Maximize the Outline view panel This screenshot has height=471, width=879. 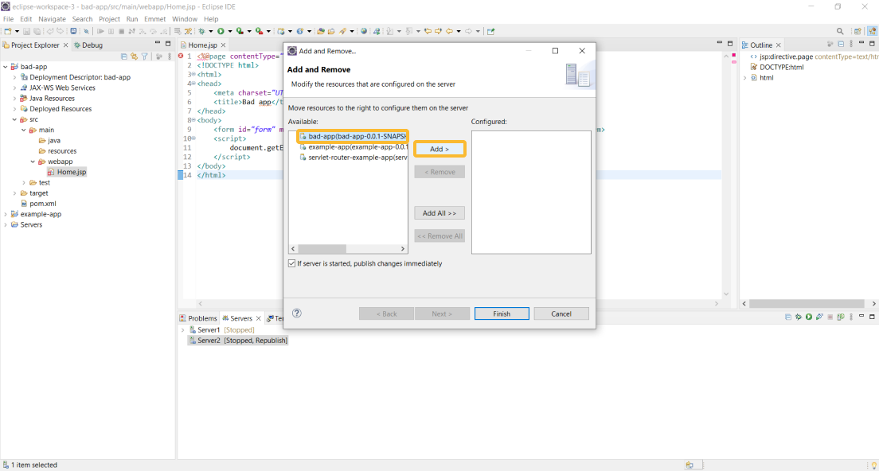[873, 44]
